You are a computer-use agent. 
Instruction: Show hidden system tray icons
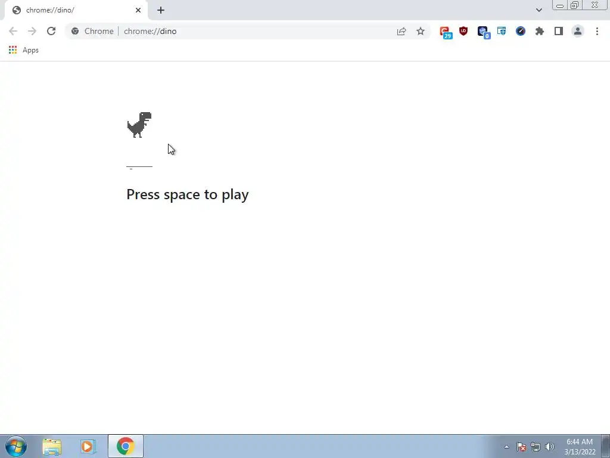(x=506, y=447)
